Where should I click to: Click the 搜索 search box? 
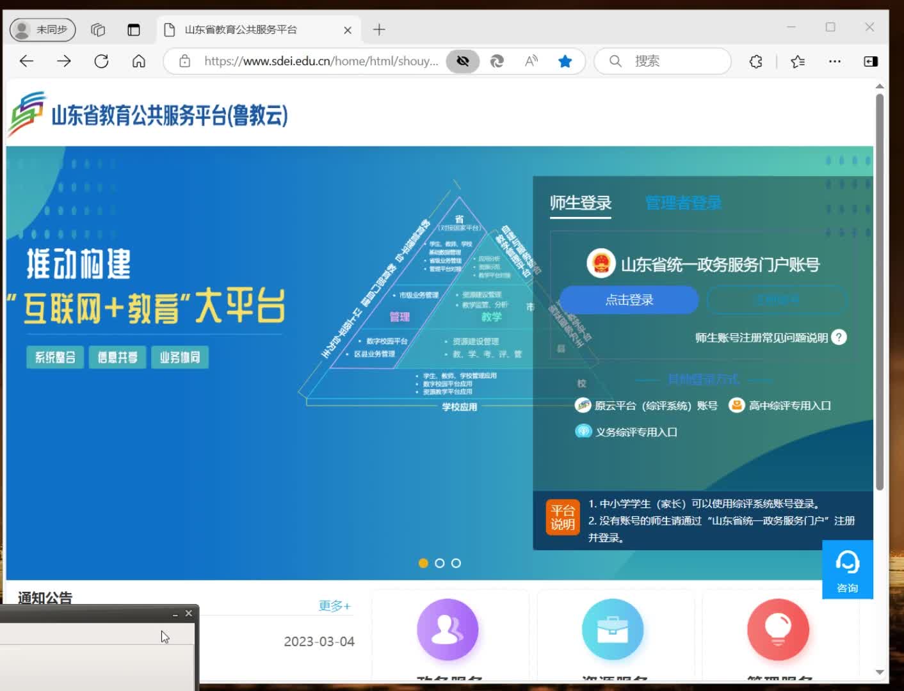pos(663,61)
